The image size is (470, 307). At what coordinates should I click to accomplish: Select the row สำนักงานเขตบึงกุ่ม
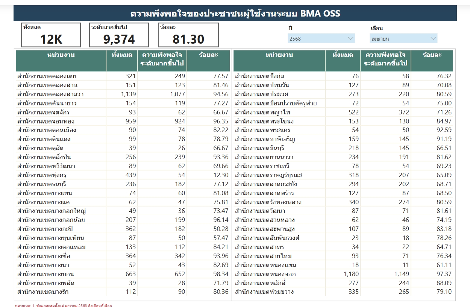point(343,76)
